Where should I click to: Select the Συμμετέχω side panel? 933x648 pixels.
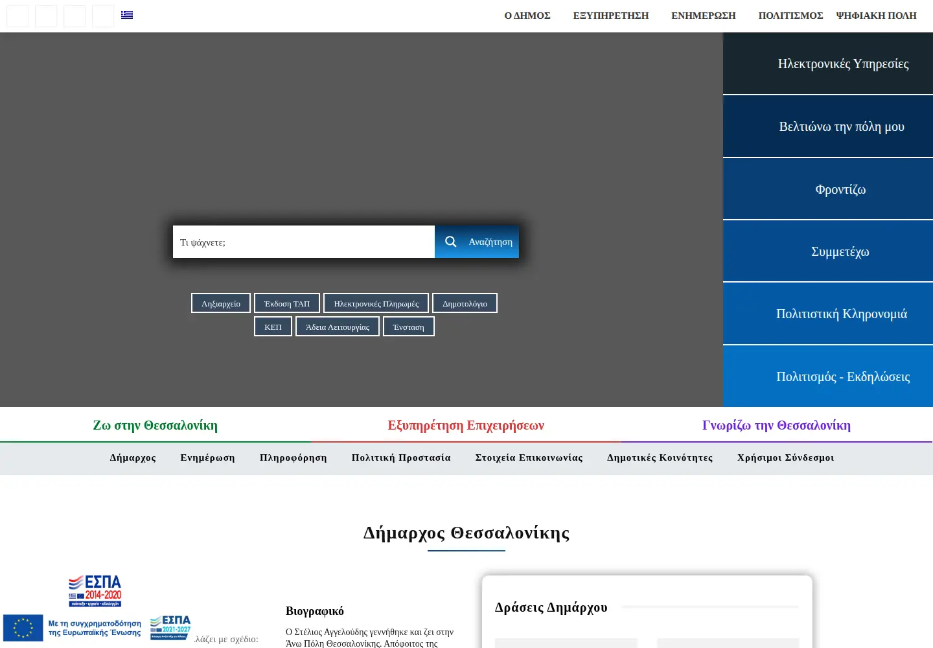(828, 251)
